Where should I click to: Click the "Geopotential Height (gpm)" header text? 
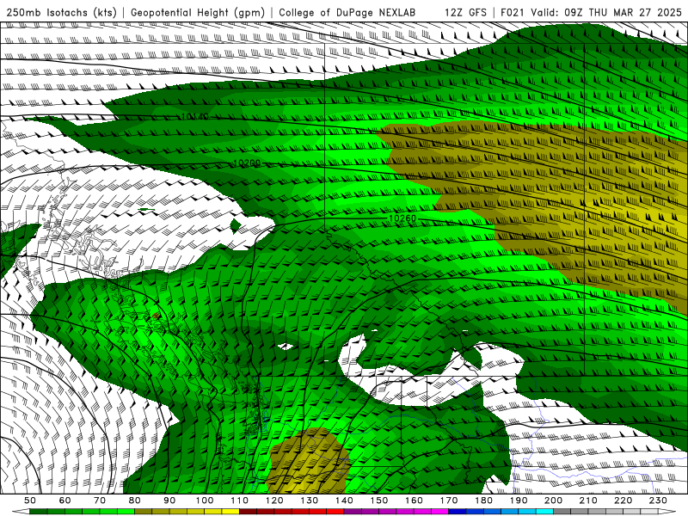[198, 13]
